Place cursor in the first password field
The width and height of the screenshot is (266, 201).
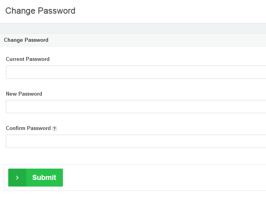click(136, 72)
